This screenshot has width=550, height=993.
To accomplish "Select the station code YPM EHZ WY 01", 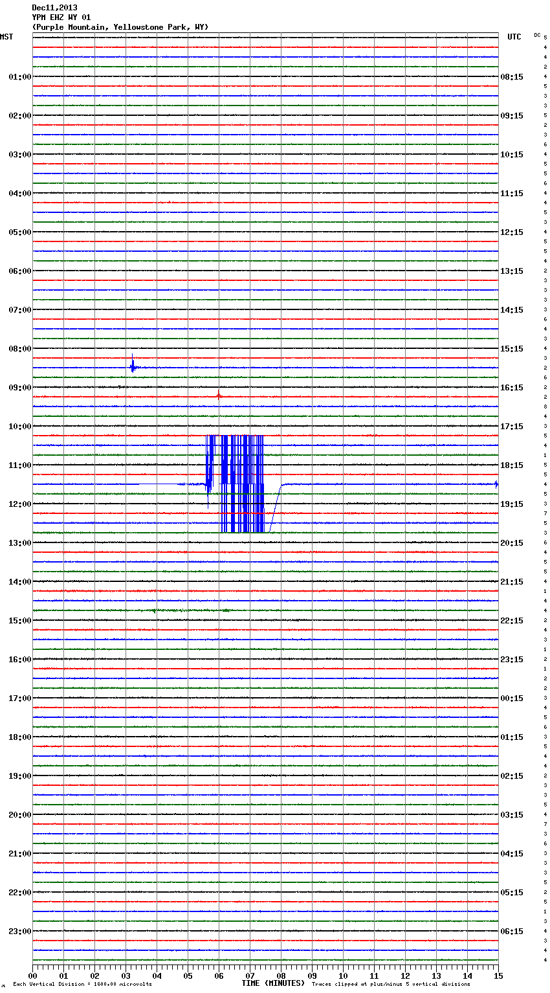I will tap(61, 17).
